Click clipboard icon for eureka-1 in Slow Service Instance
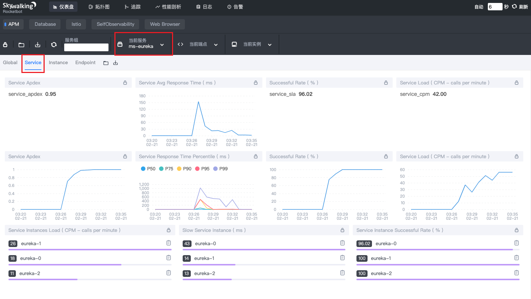This screenshot has height=299, width=531. click(342, 258)
